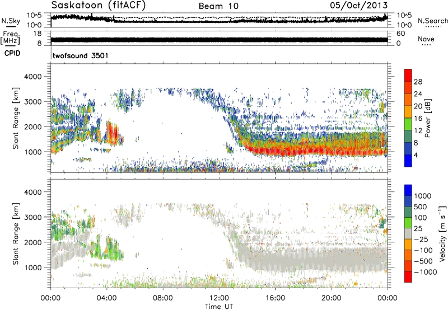Select the 'N.Search' legend label
448x310 pixels.
tap(432, 21)
